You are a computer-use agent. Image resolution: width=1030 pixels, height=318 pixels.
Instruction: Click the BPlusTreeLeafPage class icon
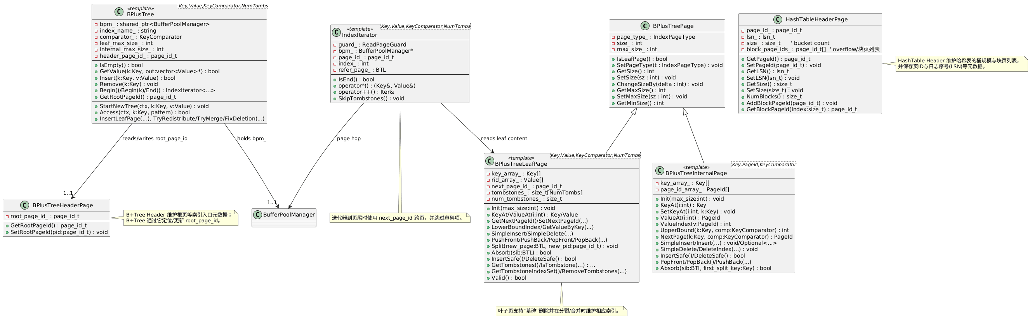490,161
